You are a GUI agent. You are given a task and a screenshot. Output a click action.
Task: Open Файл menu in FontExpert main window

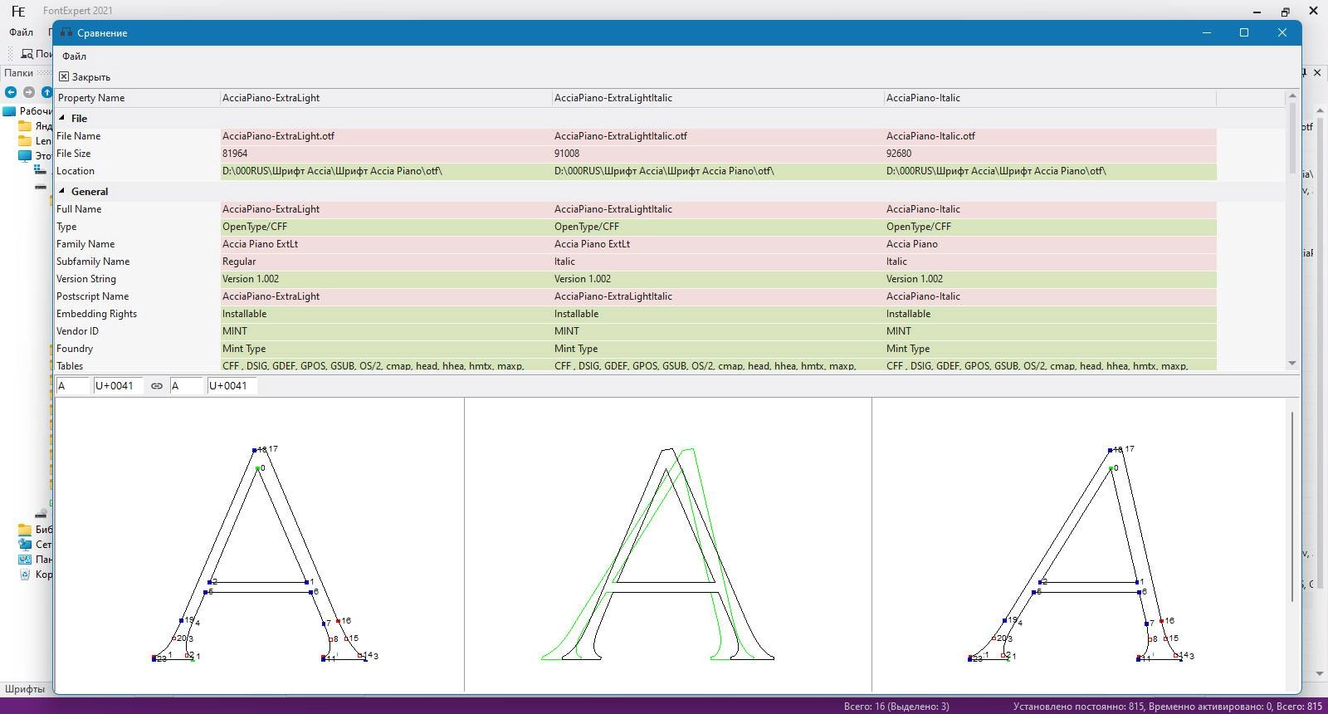pyautogui.click(x=21, y=32)
